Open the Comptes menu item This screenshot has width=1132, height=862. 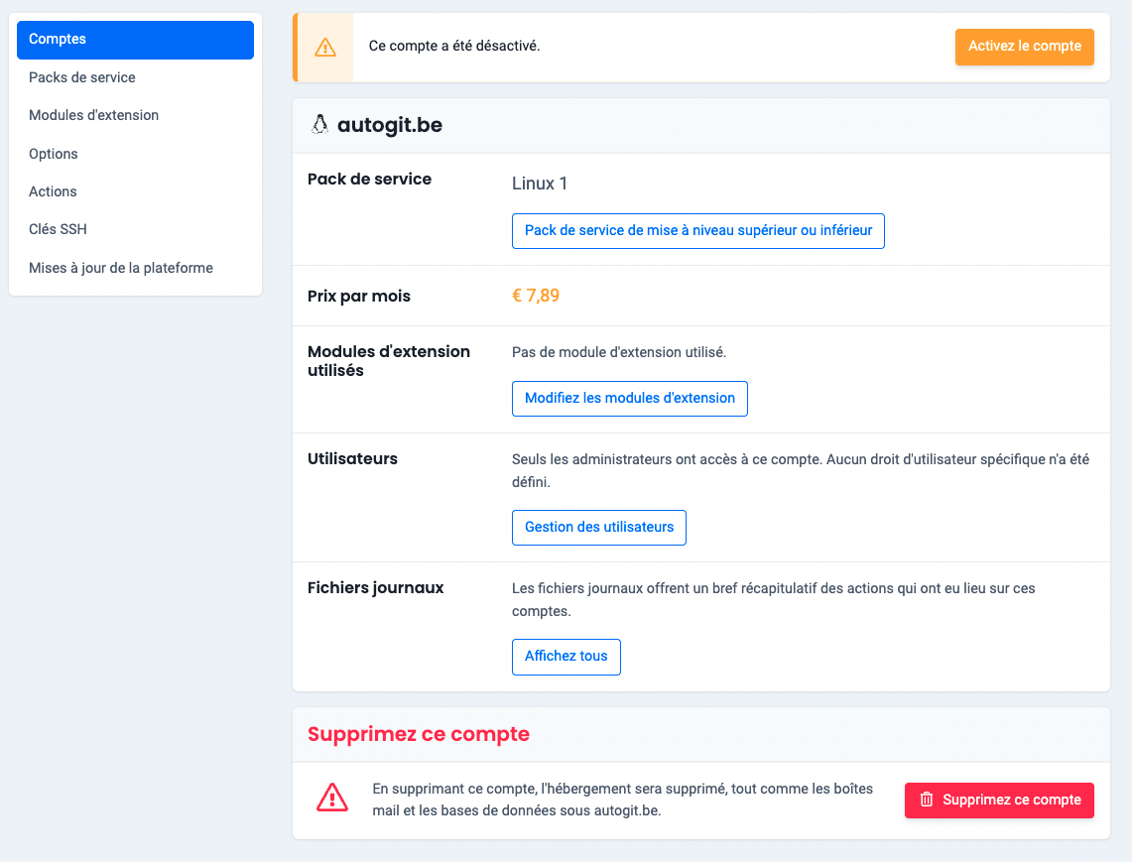(135, 40)
